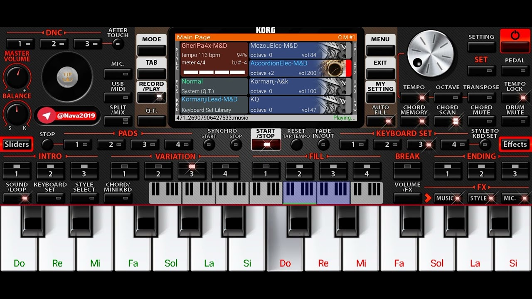Toggle Synchro Start
Image resolution: width=532 pixels, height=299 pixels.
tap(209, 145)
